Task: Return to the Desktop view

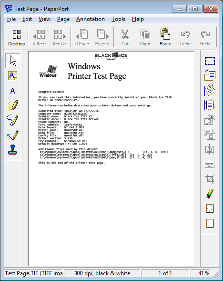Action: pyautogui.click(x=17, y=38)
